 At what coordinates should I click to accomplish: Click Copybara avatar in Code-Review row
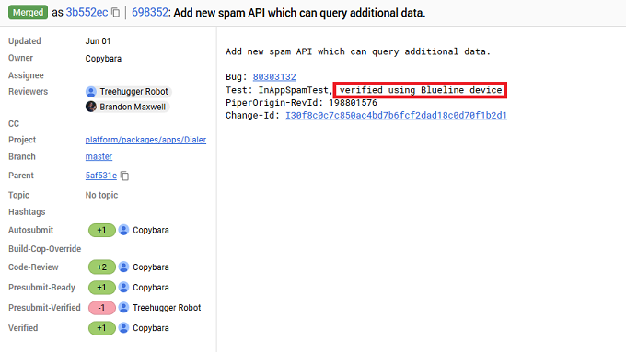[123, 267]
